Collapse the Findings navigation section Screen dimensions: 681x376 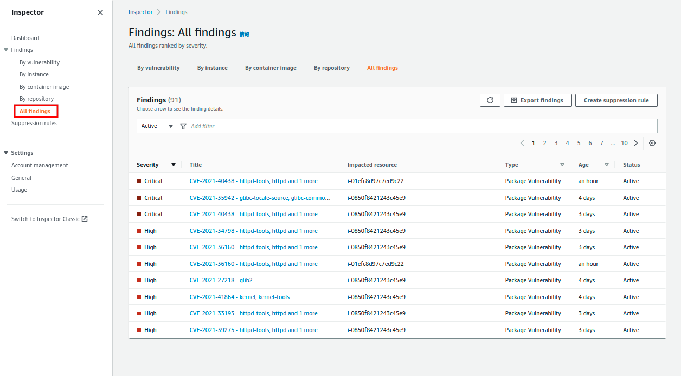(x=6, y=50)
